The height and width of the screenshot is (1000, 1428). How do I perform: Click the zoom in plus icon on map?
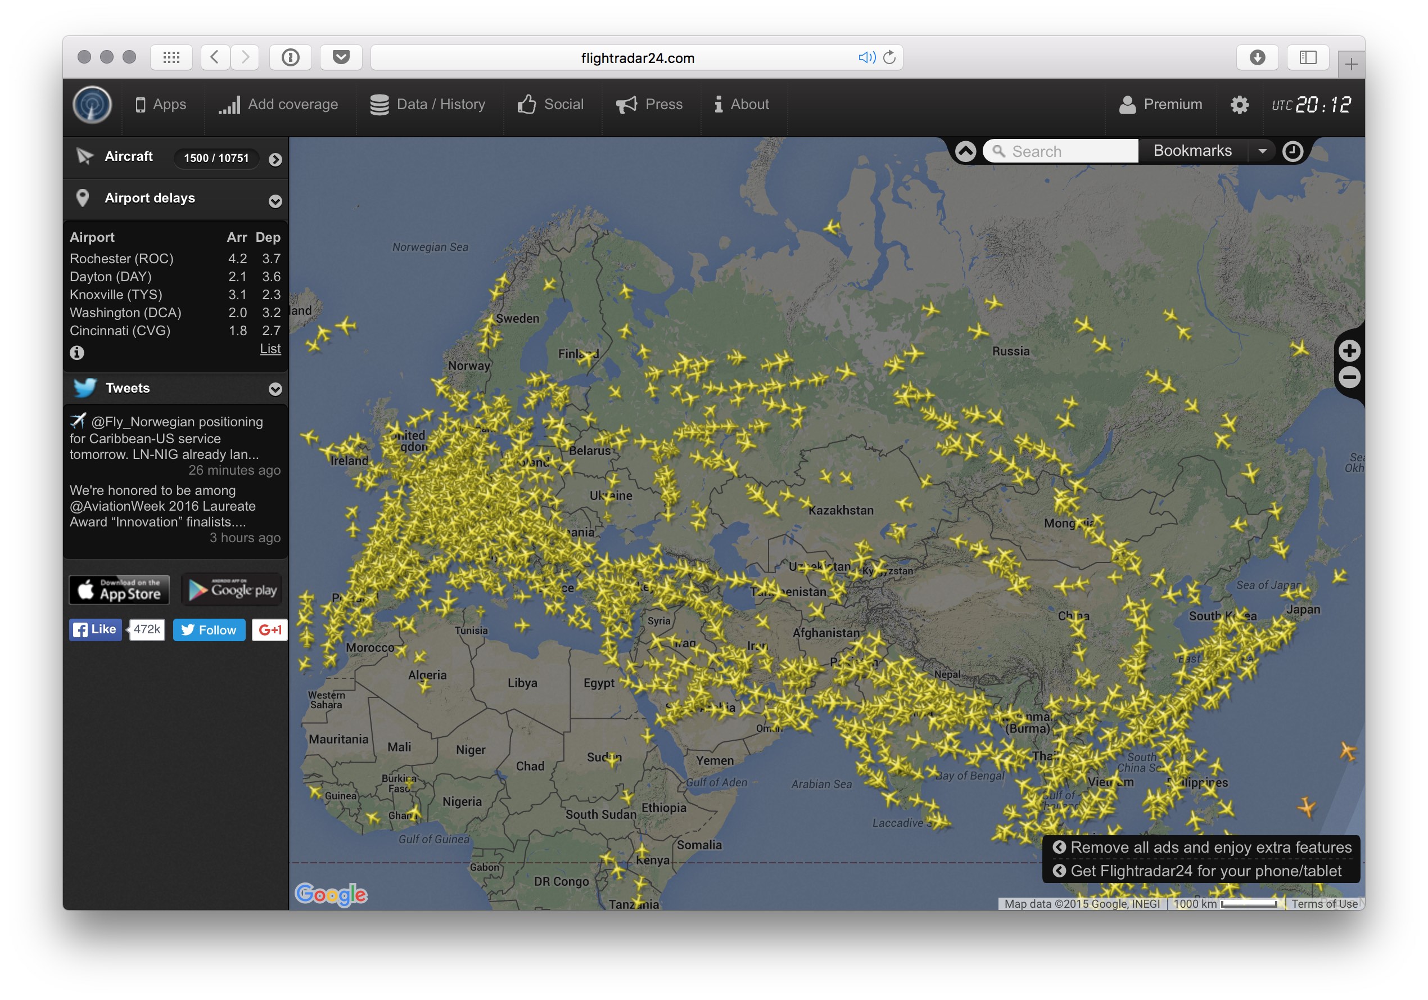[x=1348, y=350]
